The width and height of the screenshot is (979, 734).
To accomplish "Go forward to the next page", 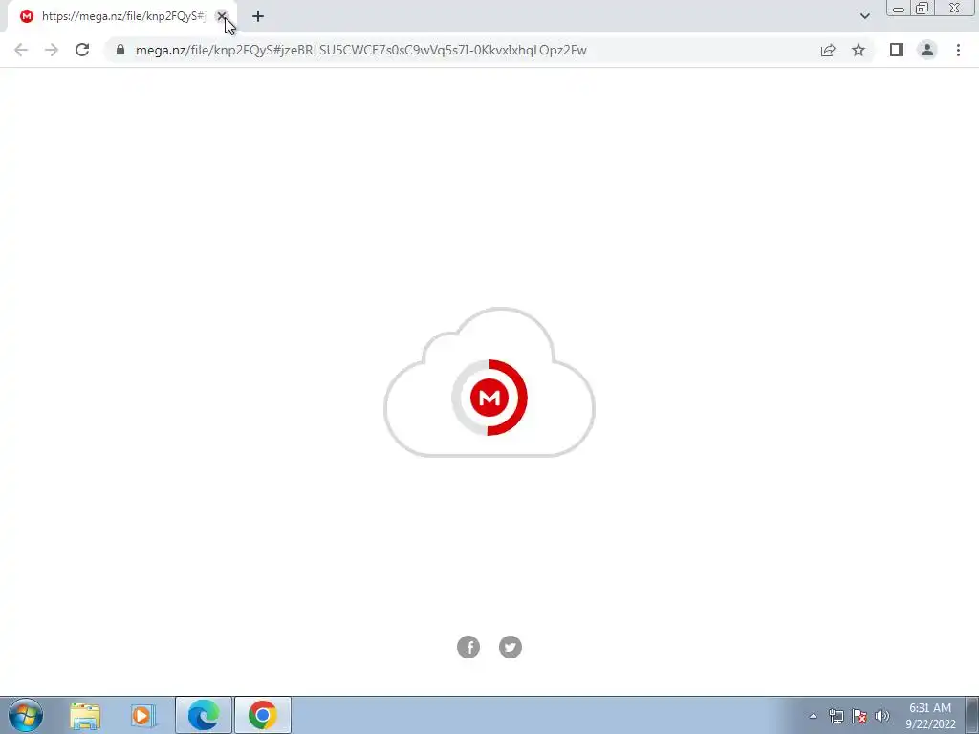I will (52, 50).
